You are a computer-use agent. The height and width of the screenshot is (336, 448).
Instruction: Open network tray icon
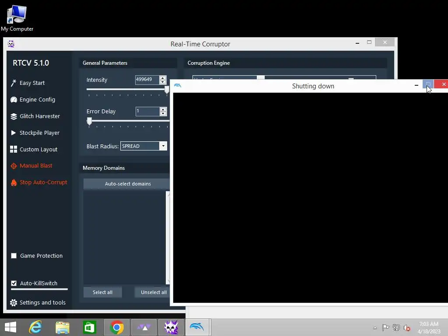396,327
